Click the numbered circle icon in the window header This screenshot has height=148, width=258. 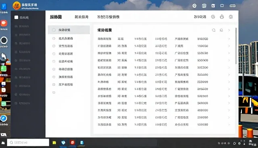point(213,17)
